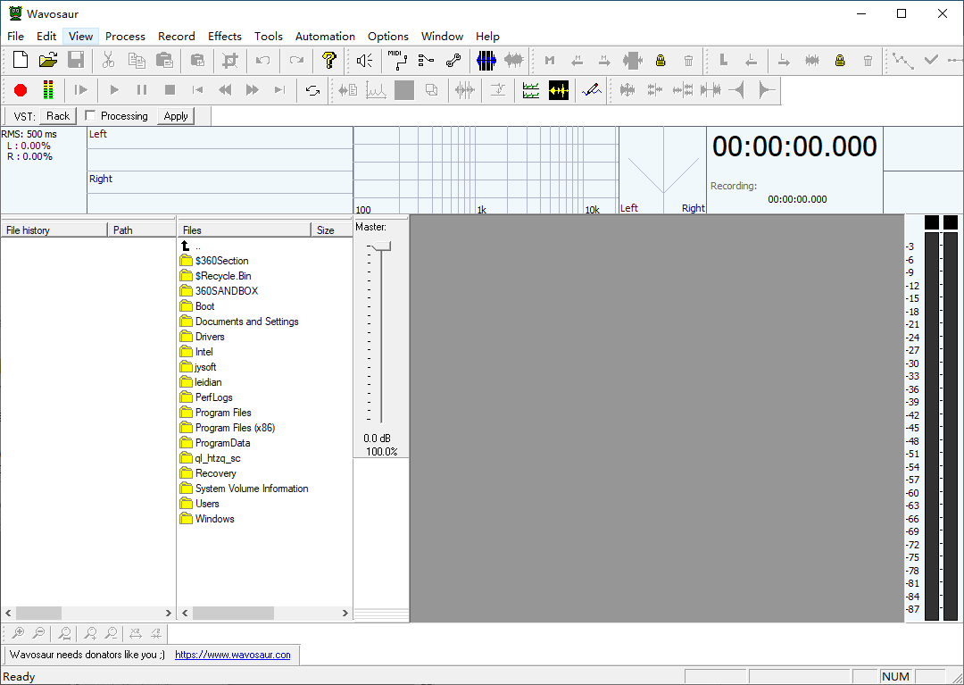964x685 pixels.
Task: Click the Master volume slider handle
Action: pos(381,246)
